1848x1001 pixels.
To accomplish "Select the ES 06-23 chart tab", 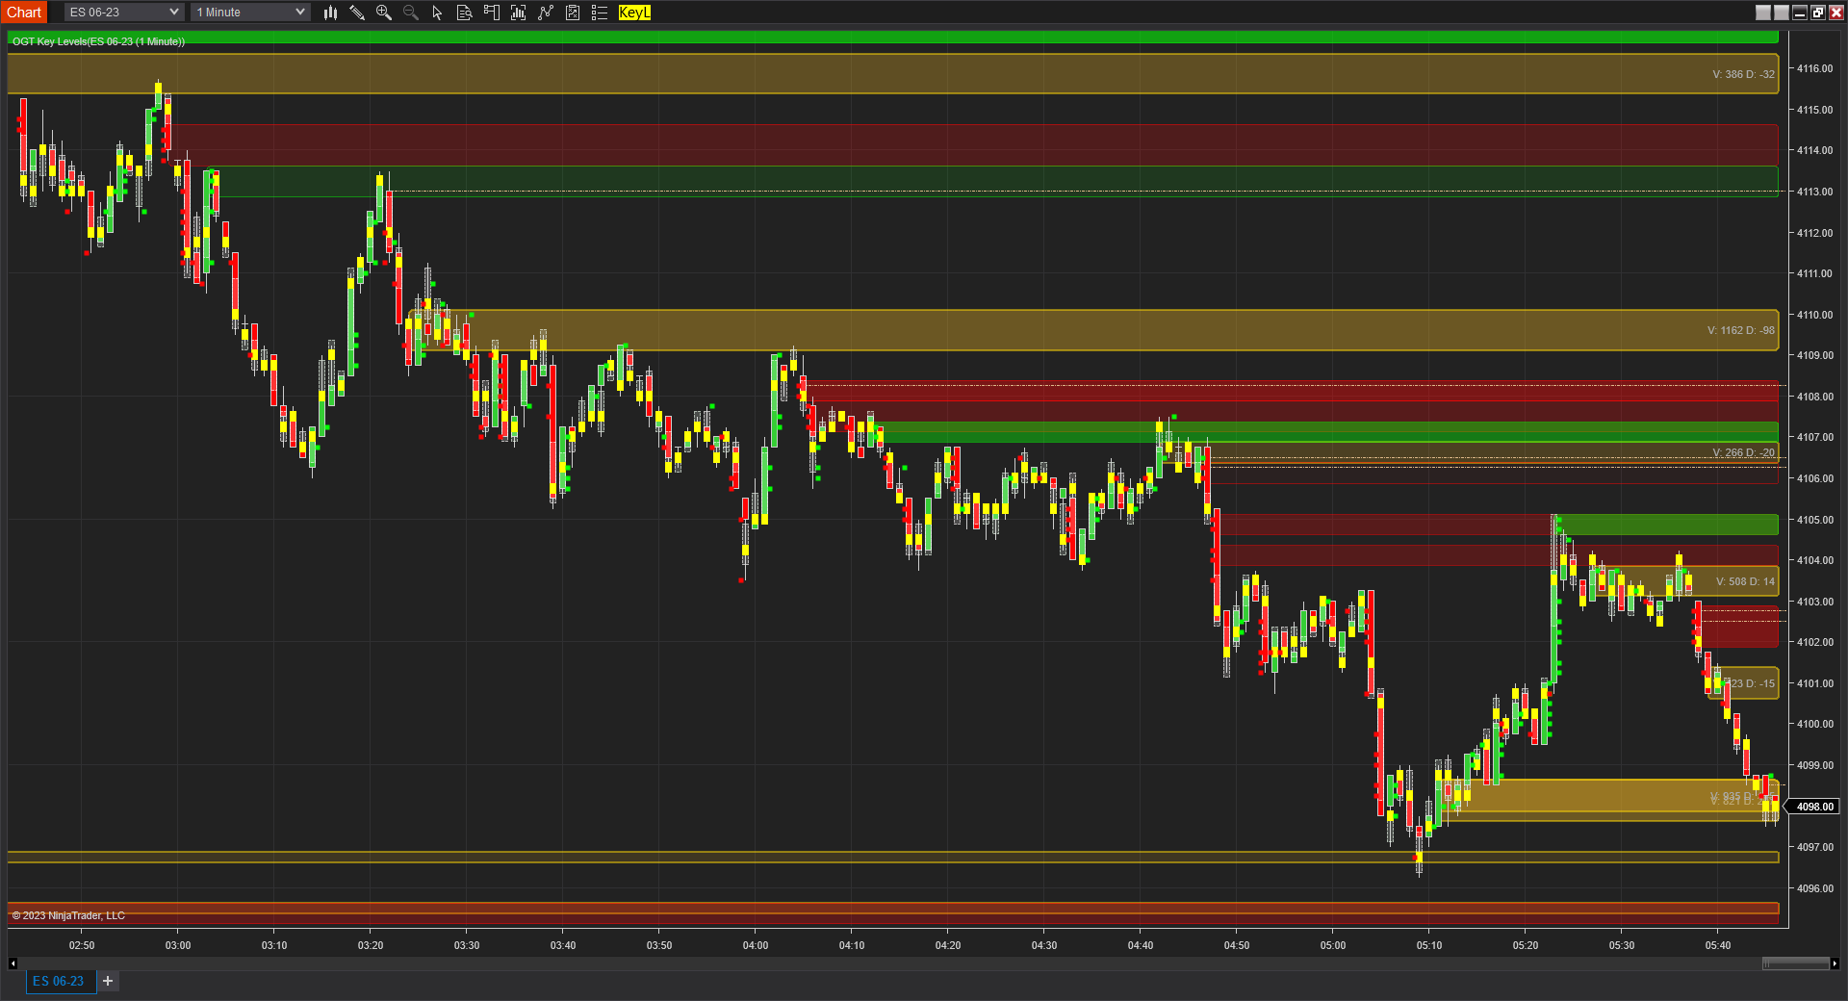I will click(x=59, y=981).
